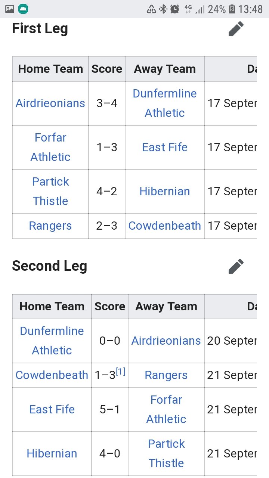Edit the Second Leg section with pencil icon

236,266
